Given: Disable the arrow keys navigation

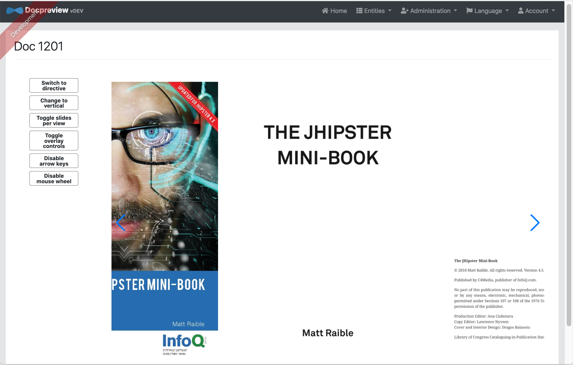Looking at the screenshot, I should pos(53,161).
